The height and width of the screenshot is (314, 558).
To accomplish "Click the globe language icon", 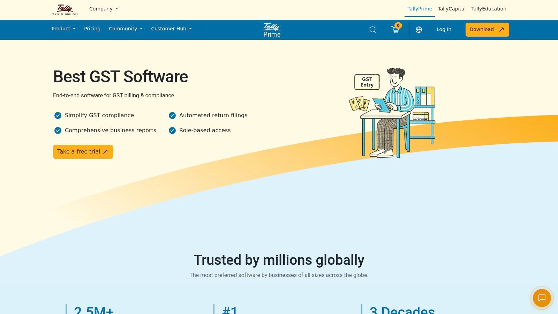I will tap(419, 30).
